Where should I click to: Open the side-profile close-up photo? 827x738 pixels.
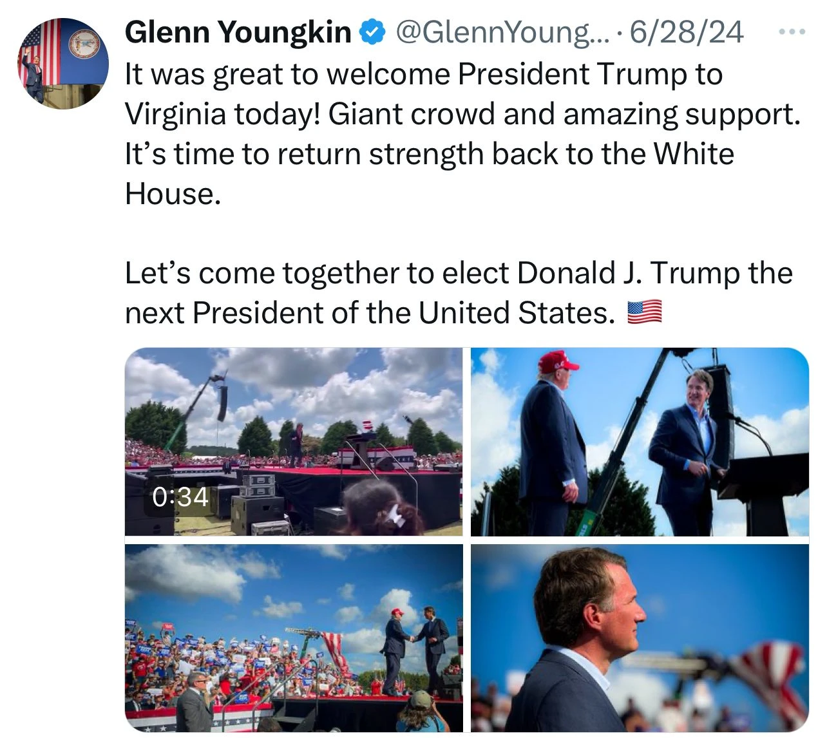640,638
